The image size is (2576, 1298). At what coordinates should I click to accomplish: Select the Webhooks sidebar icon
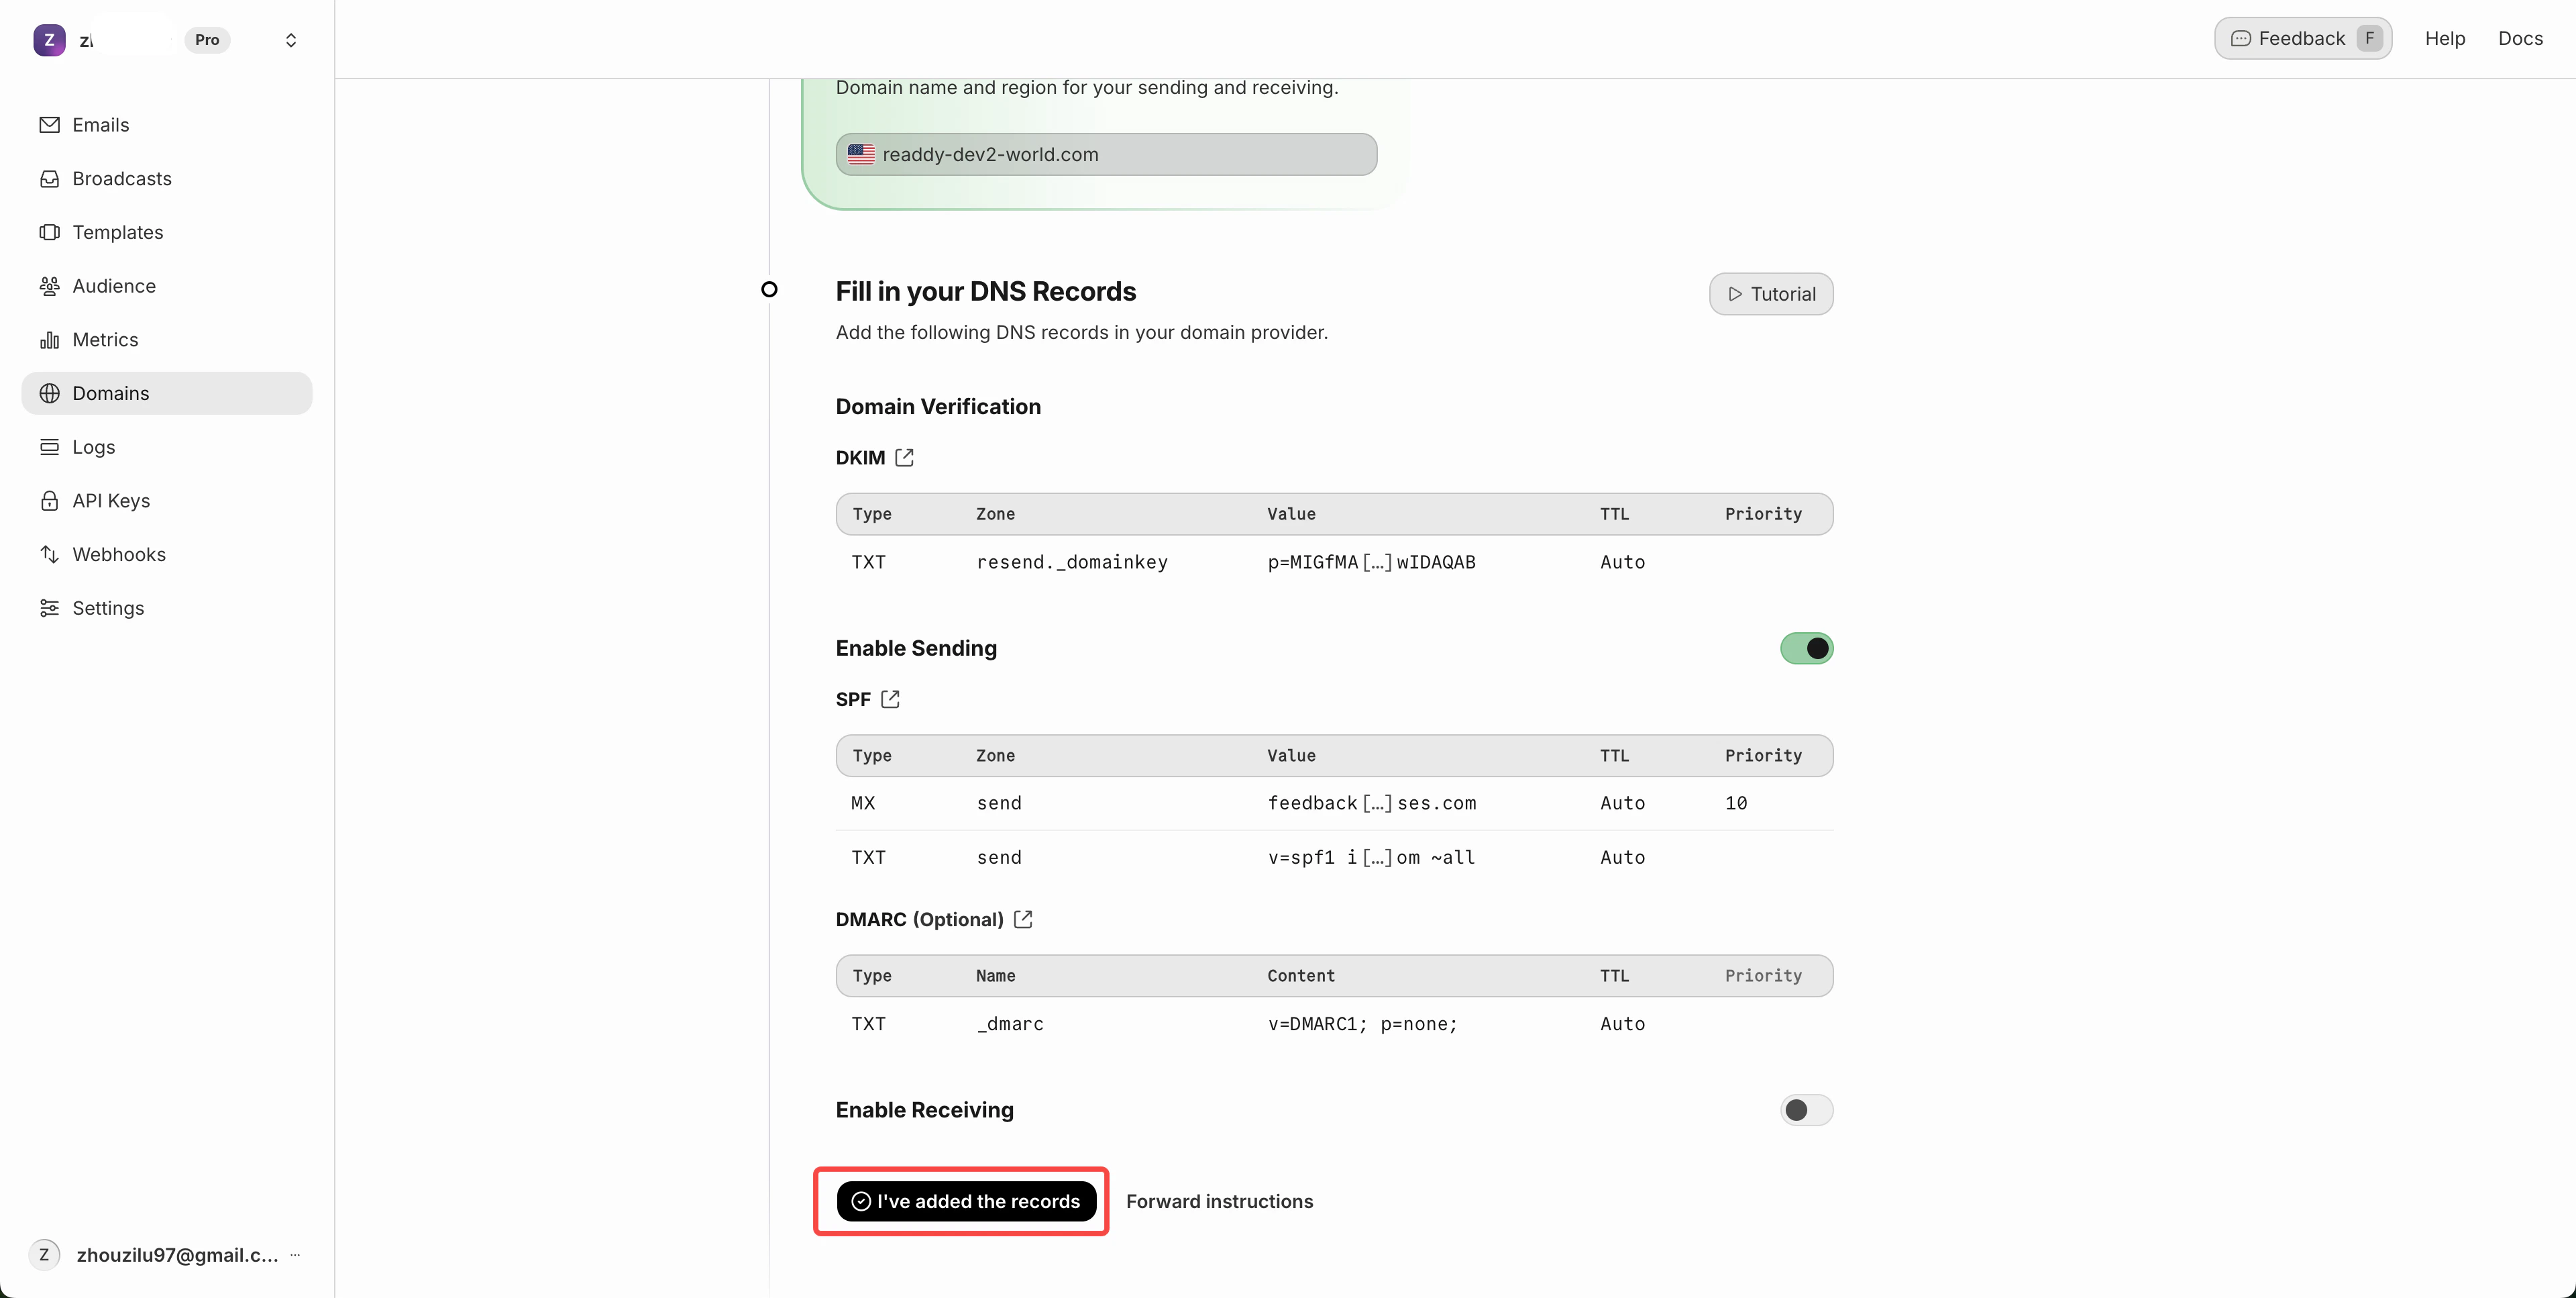(50, 554)
